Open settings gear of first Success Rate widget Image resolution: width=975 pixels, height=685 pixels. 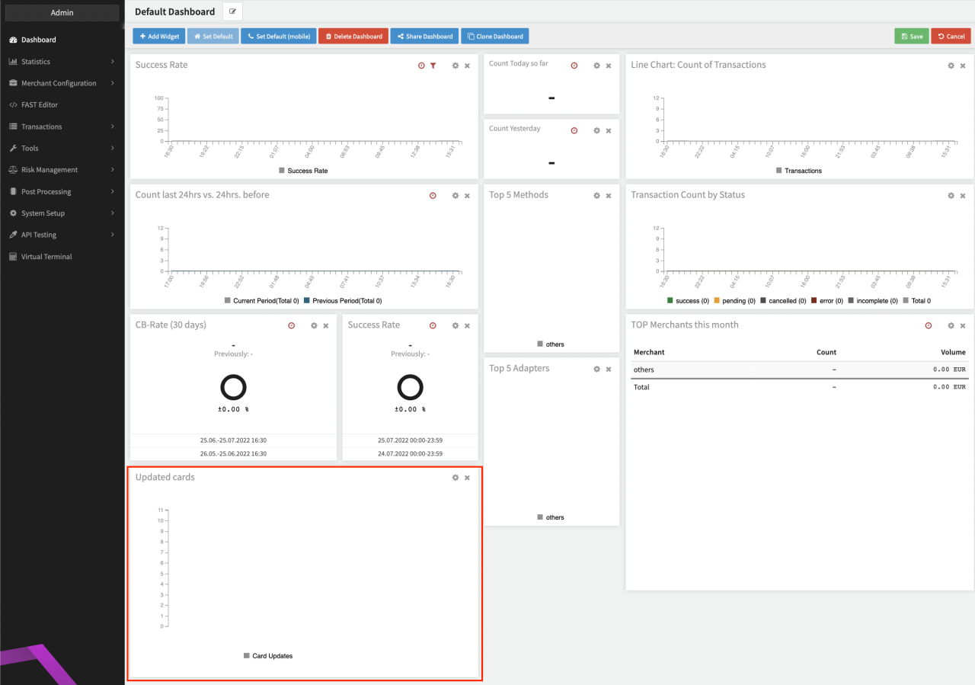tap(456, 66)
